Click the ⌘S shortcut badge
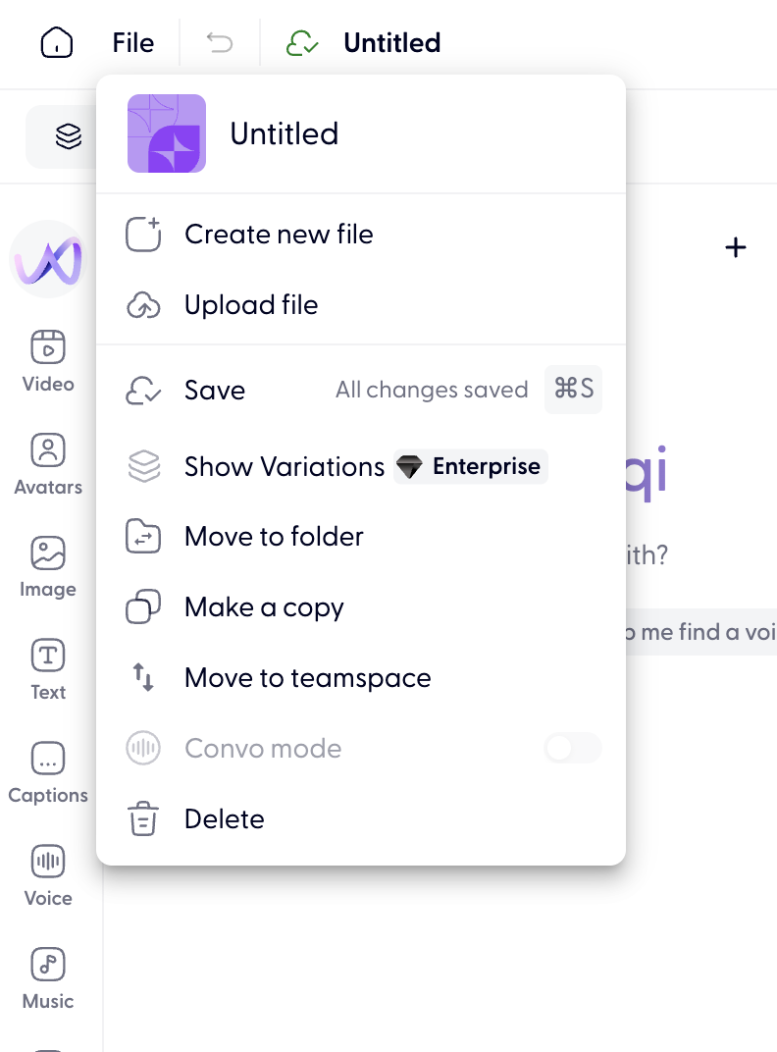Image resolution: width=777 pixels, height=1052 pixels. (x=573, y=390)
